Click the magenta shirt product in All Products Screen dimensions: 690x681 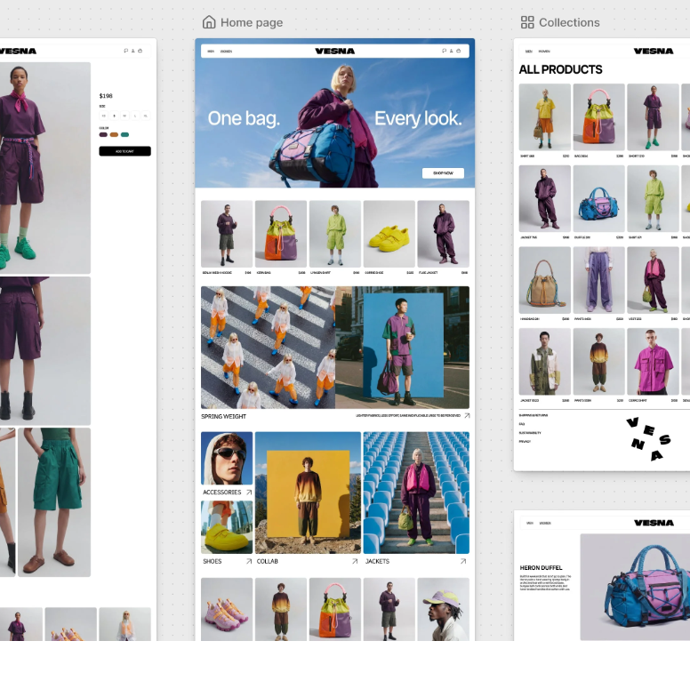[653, 362]
